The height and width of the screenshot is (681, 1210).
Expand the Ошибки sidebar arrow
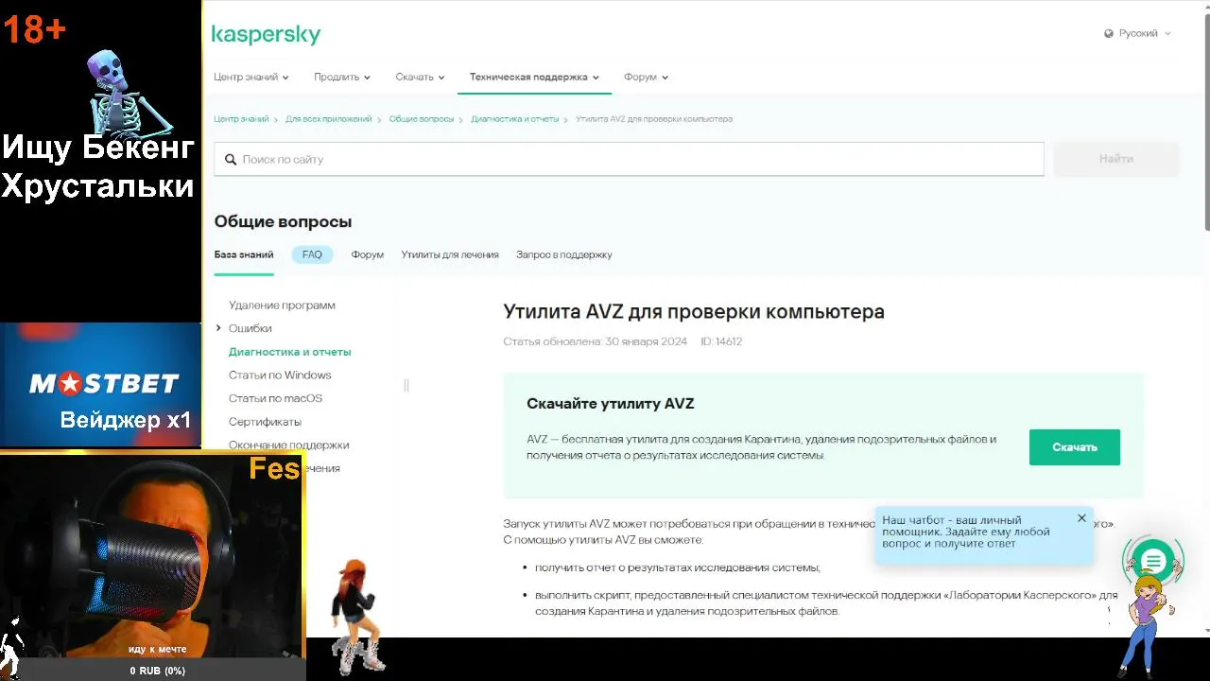pyautogui.click(x=219, y=328)
